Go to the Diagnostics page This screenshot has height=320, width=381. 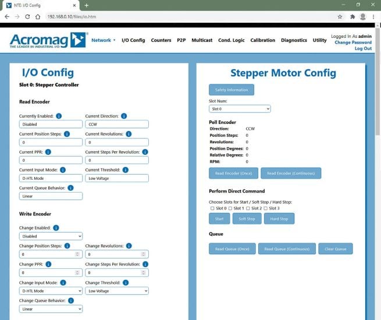pyautogui.click(x=294, y=40)
